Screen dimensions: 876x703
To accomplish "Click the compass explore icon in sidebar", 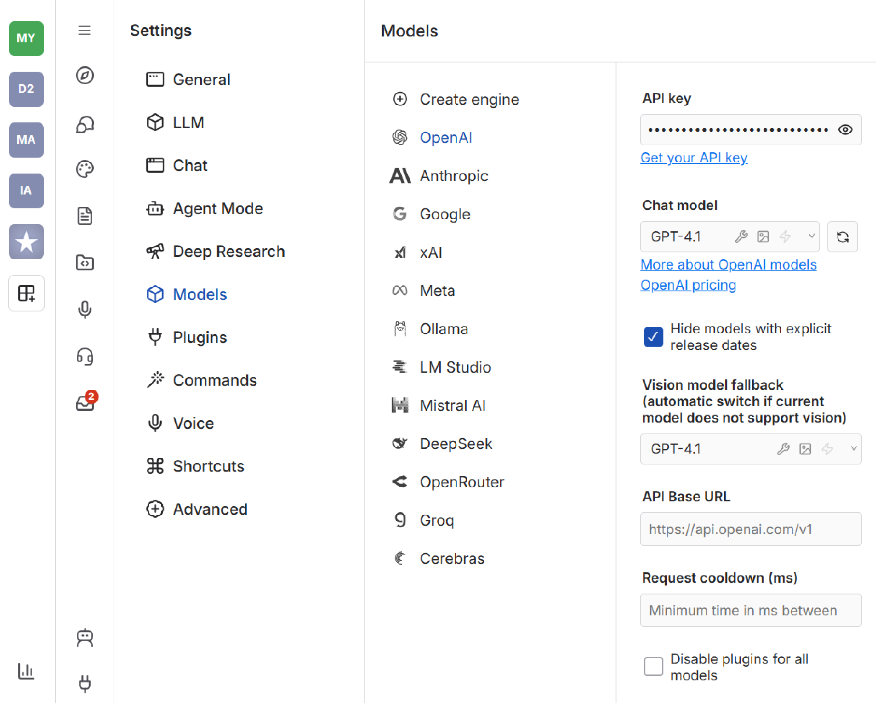I will coord(85,76).
